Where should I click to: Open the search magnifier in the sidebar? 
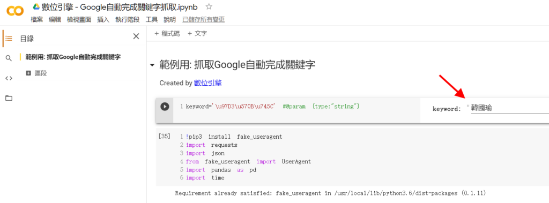click(x=9, y=58)
